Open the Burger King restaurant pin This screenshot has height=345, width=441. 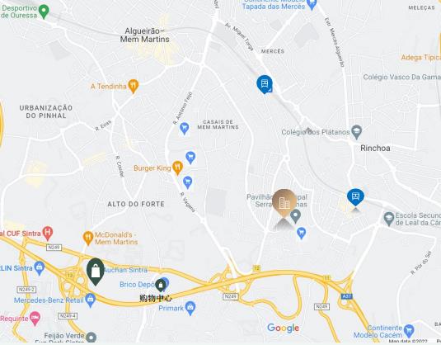click(x=177, y=168)
